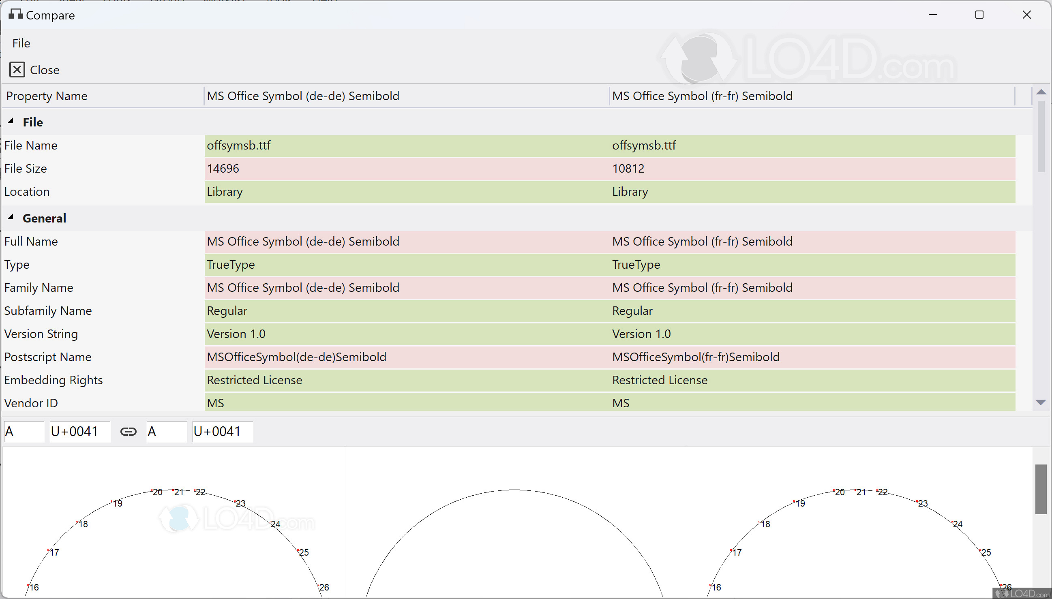
Task: Select the right glyph character input showing A
Action: [x=166, y=431]
